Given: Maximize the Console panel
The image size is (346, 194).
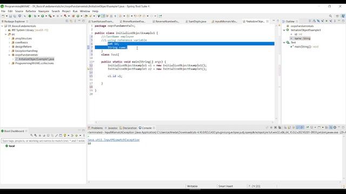Looking at the screenshot, I should coord(343,127).
